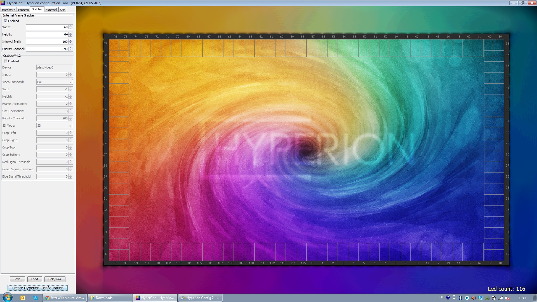Enable the GrabberV4L2 checkbox
Screen dimensions: 537x302
point(5,62)
